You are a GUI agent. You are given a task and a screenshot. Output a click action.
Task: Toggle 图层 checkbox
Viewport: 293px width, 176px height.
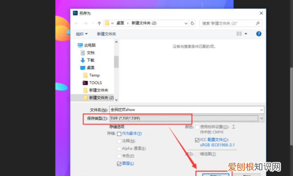point(119,164)
